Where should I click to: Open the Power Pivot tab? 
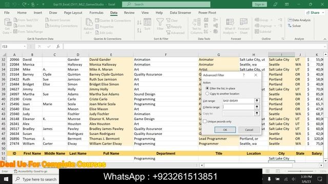(x=207, y=13)
